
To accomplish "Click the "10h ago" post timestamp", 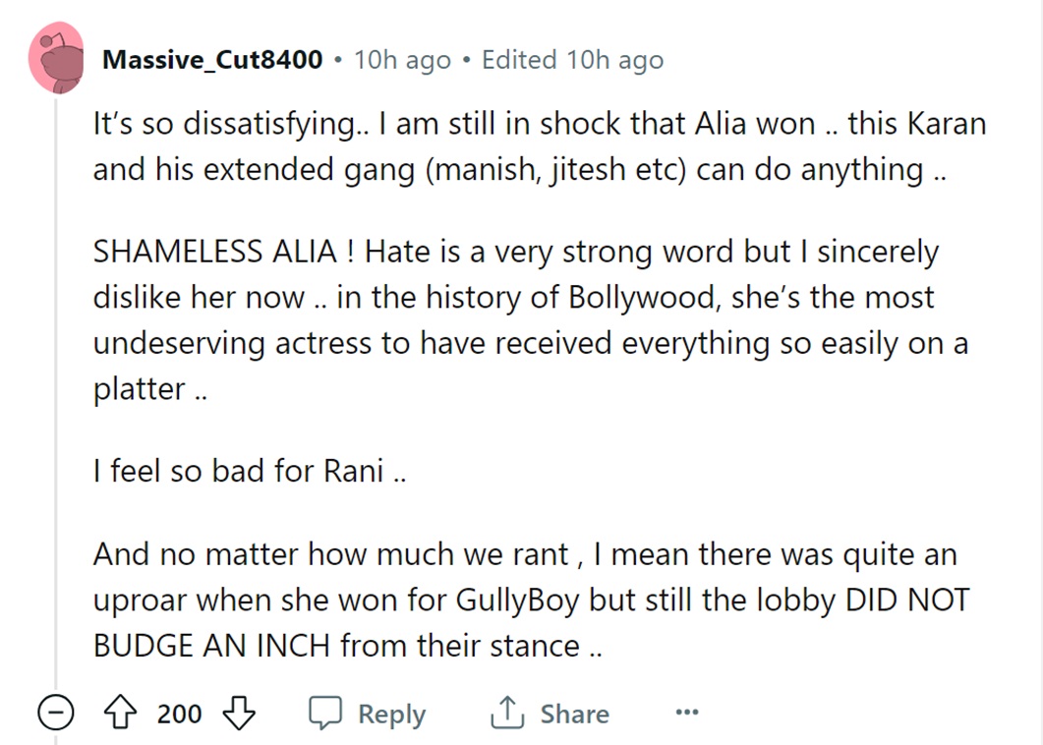I will tap(402, 60).
